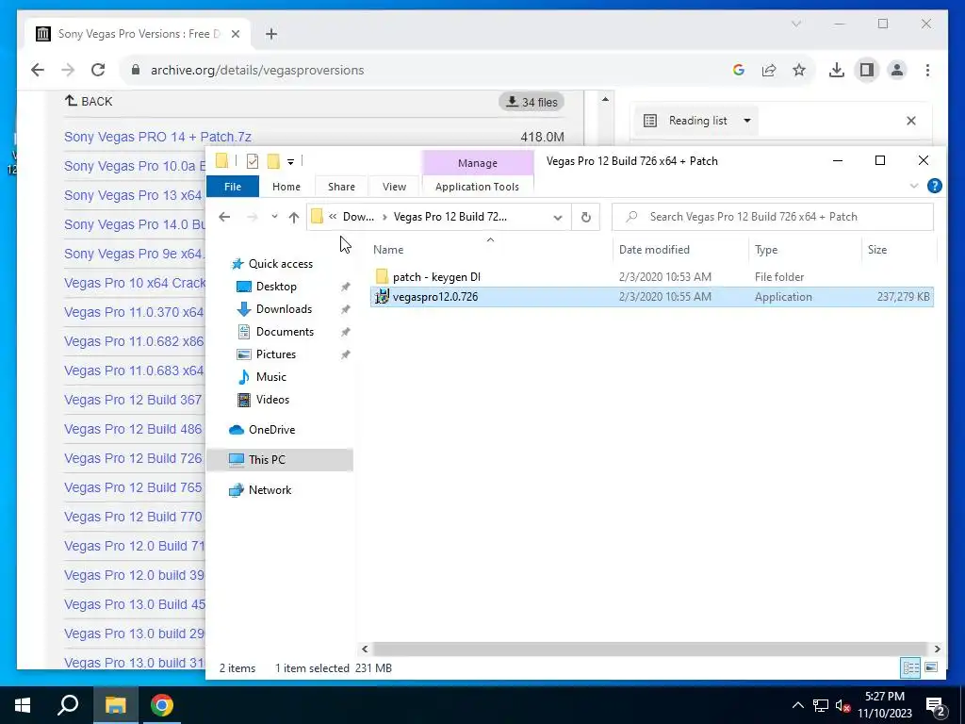
Task: Select OneDrive in navigation pane
Action: coord(271,430)
